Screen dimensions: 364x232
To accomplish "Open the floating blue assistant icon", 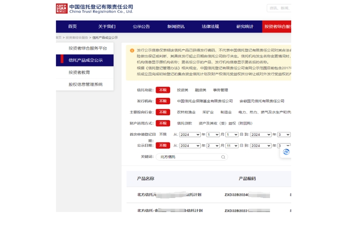I will 286,152.
